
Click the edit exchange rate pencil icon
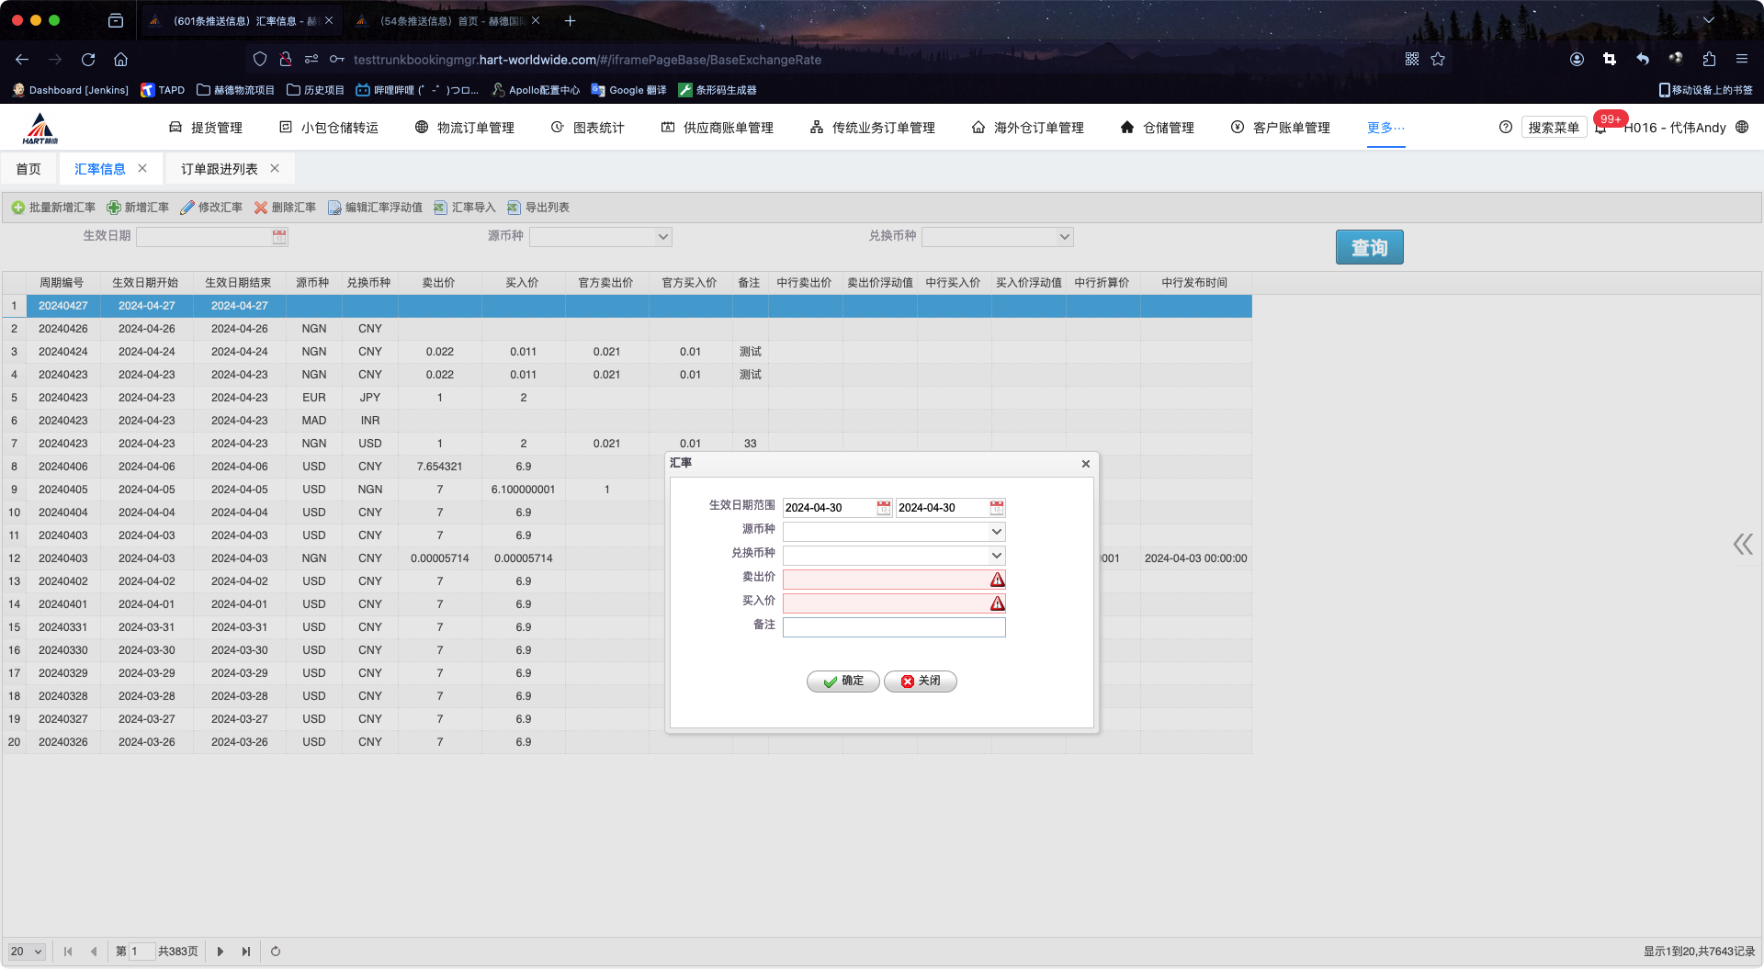[187, 208]
